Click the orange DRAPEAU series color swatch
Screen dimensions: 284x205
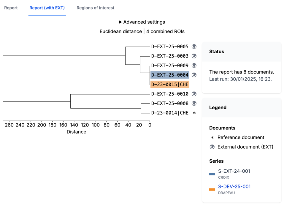click(212, 189)
